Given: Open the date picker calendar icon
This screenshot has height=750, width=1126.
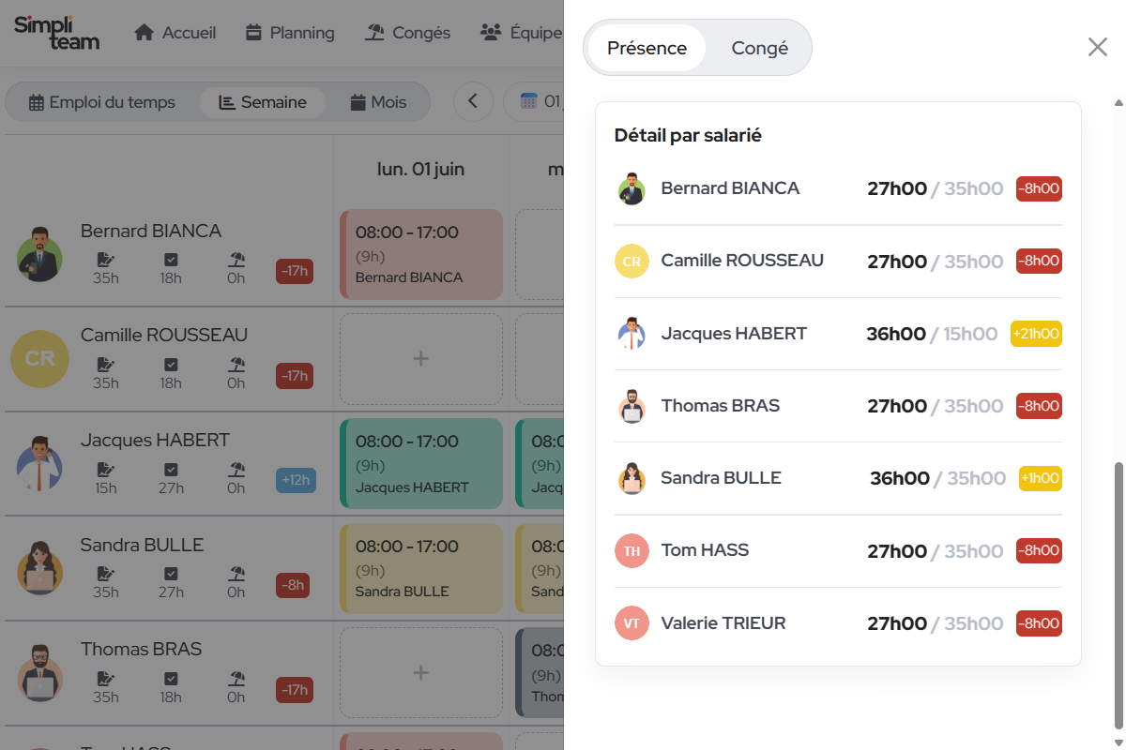Looking at the screenshot, I should click(529, 101).
